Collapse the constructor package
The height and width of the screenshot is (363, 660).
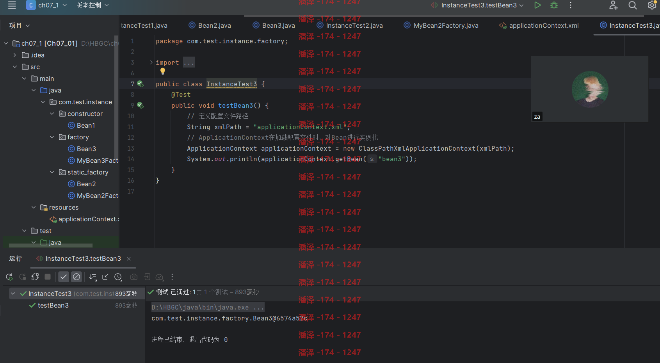52,114
